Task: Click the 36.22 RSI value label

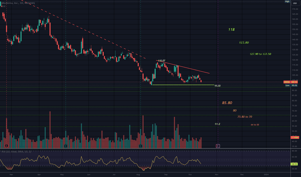Action: (294, 164)
